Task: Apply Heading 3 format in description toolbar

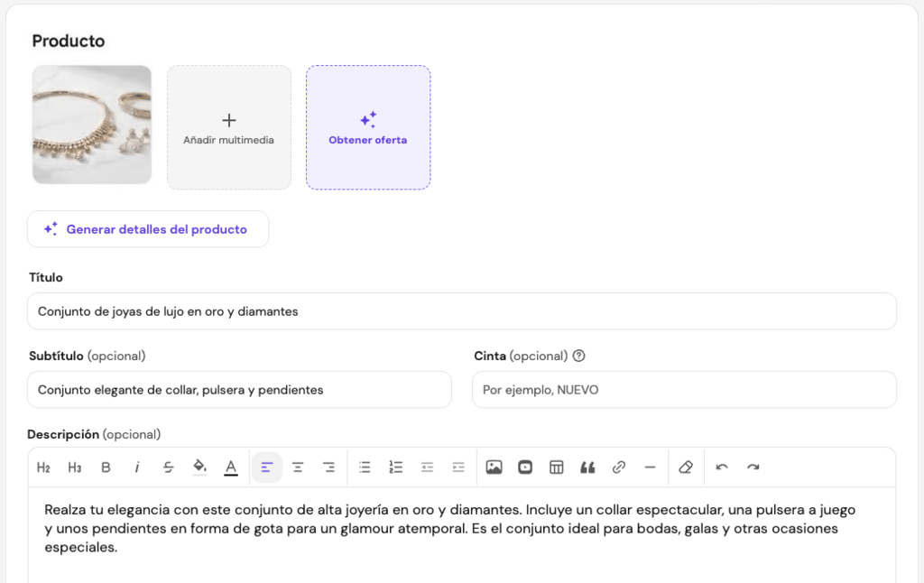Action: [74, 467]
